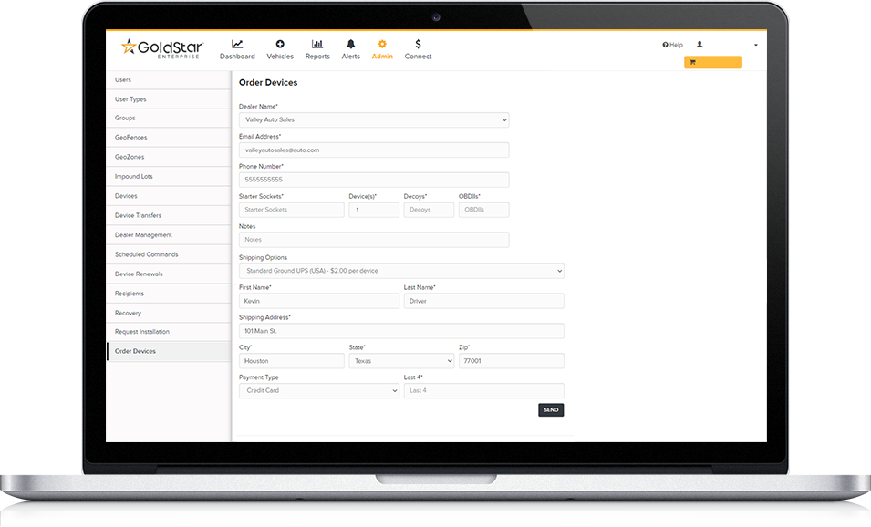Image resolution: width=871 pixels, height=527 pixels.
Task: Open the Dealer Name dropdown
Action: click(374, 120)
